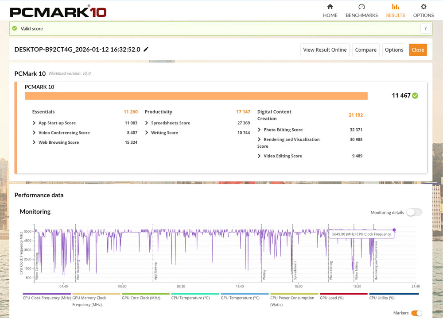Click green checkmark beside the 11 467 score
The image size is (443, 318).
click(415, 96)
